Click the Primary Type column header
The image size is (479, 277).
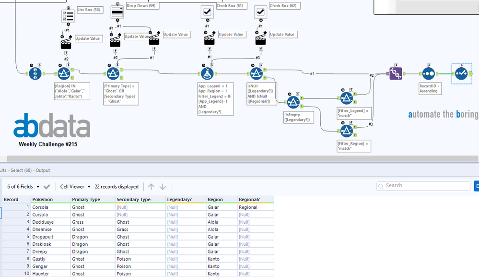pyautogui.click(x=93, y=199)
